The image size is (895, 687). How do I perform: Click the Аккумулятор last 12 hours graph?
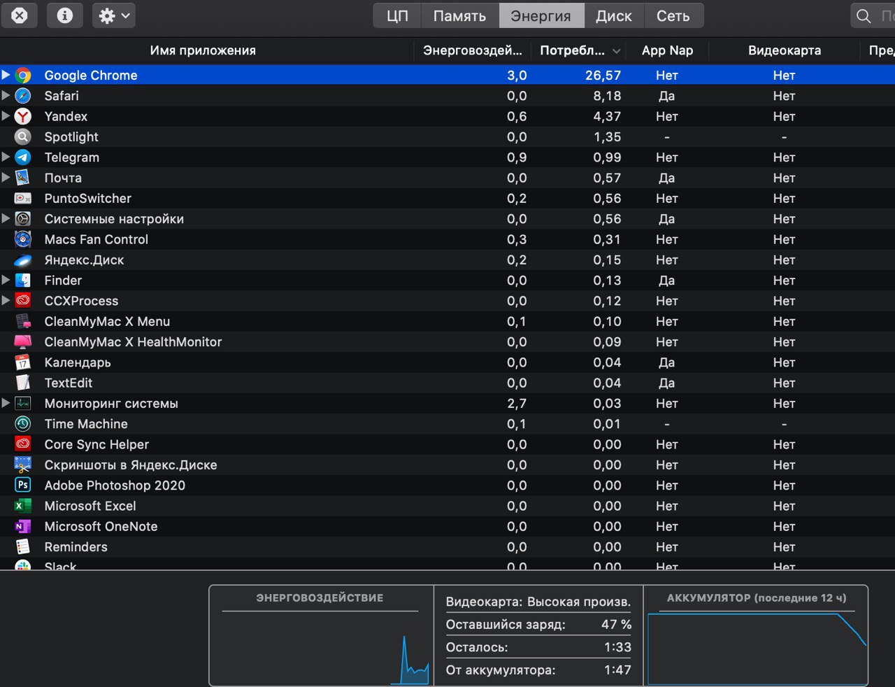click(x=757, y=649)
